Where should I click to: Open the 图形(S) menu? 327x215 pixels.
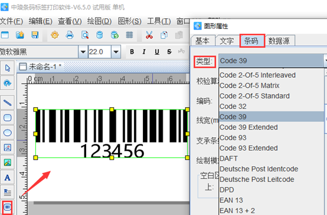pyautogui.click(x=129, y=21)
